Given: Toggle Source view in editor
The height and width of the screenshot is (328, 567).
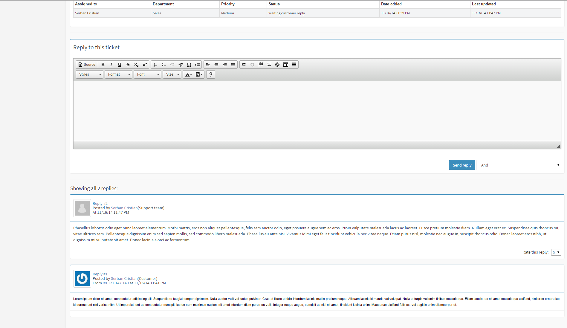Looking at the screenshot, I should coord(87,65).
